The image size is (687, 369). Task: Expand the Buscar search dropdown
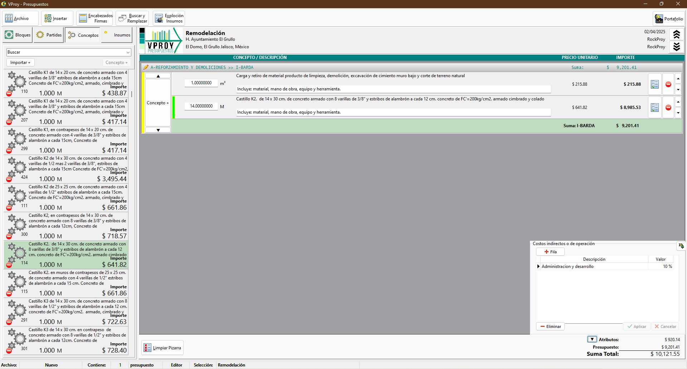click(x=128, y=53)
